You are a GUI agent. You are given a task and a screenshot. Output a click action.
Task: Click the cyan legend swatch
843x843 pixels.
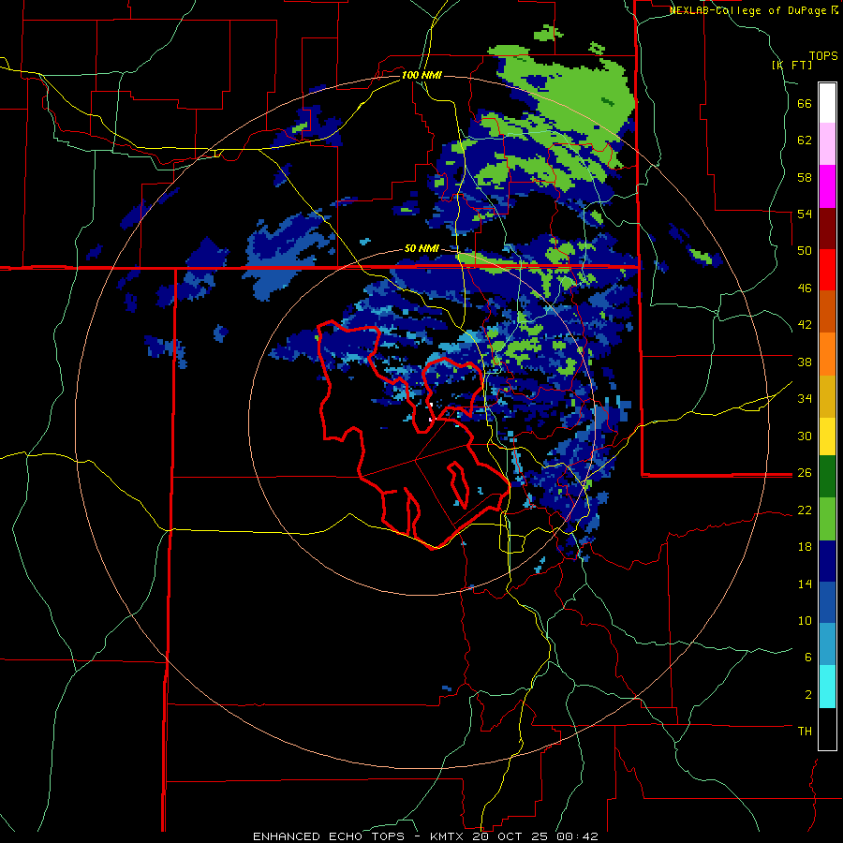[827, 687]
